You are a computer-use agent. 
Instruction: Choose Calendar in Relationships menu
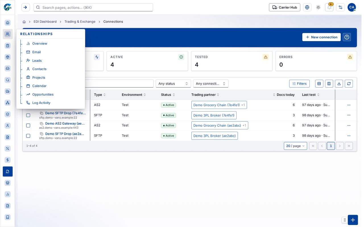click(x=39, y=86)
